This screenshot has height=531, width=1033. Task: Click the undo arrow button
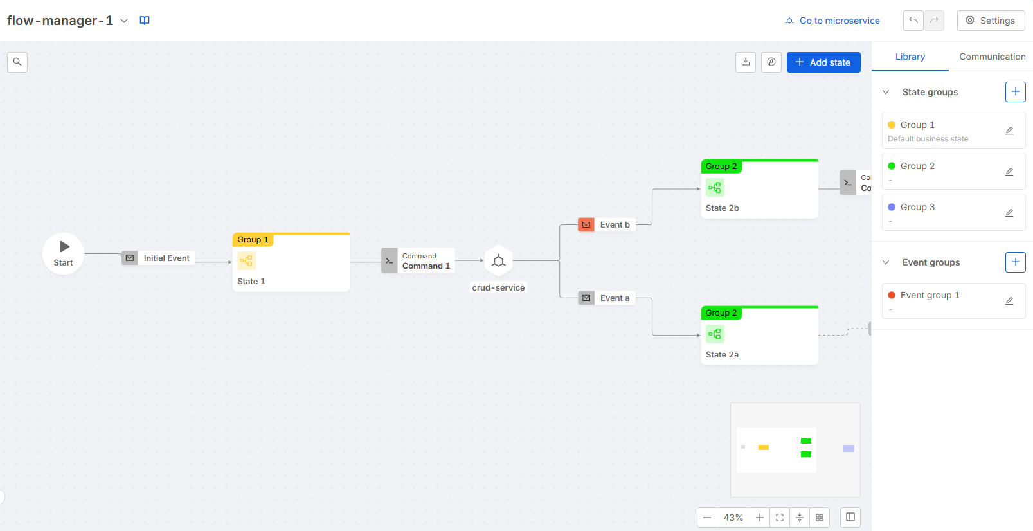(x=913, y=21)
